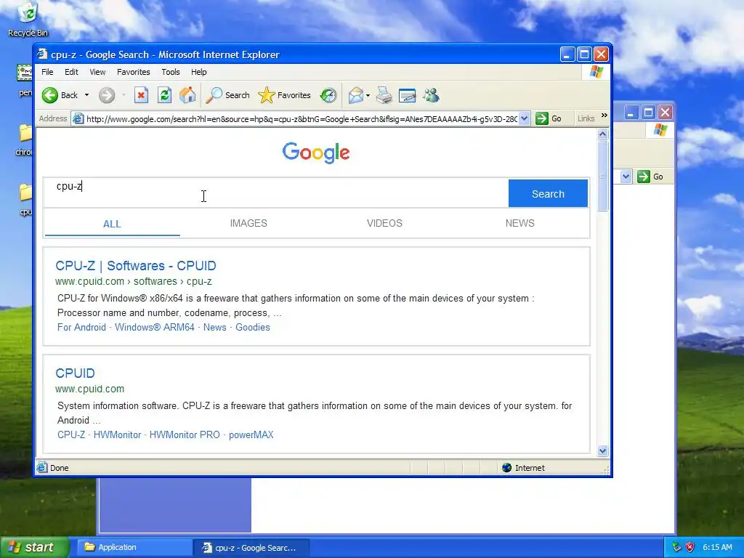Click the scrollbar up arrow

pyautogui.click(x=602, y=134)
